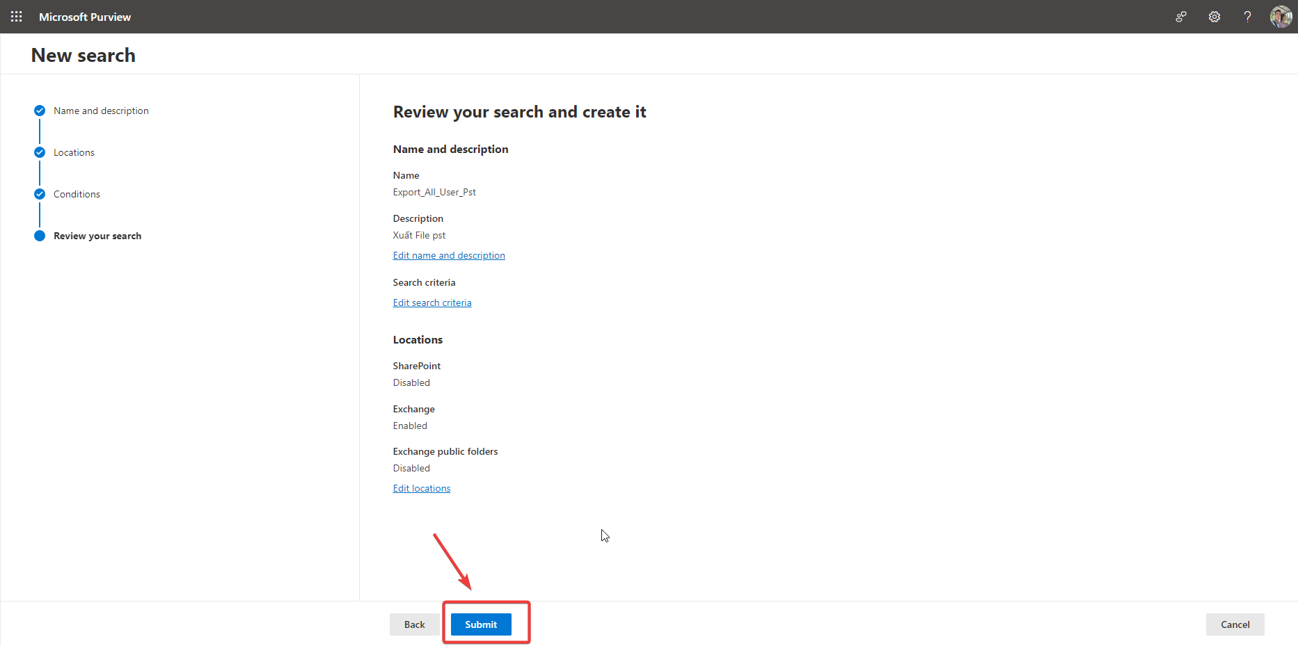Open the user profile avatar

pyautogui.click(x=1281, y=17)
